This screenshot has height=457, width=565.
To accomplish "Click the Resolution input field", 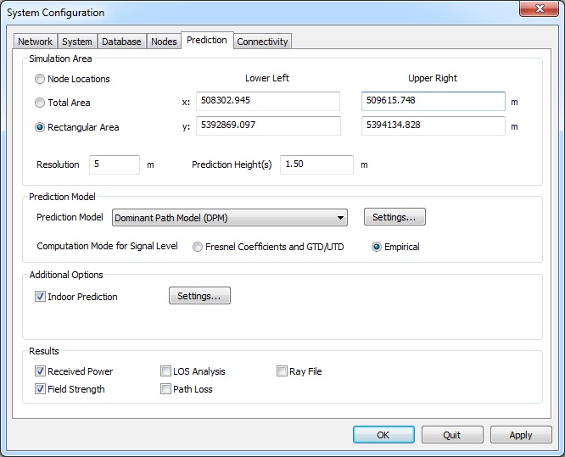I will (x=114, y=164).
